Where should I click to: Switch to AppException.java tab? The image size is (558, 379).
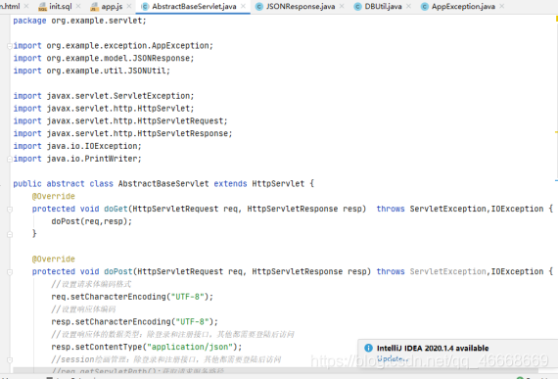point(463,6)
